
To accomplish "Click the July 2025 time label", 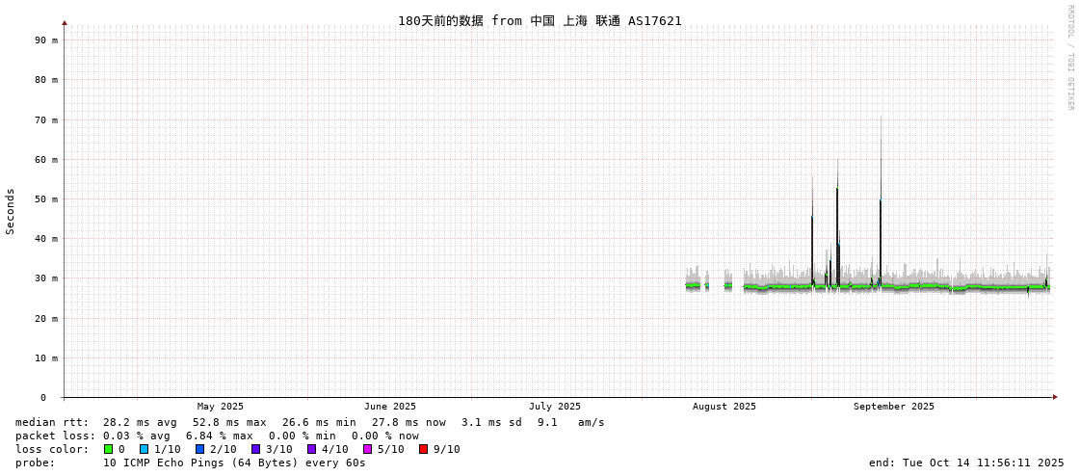I will click(555, 407).
